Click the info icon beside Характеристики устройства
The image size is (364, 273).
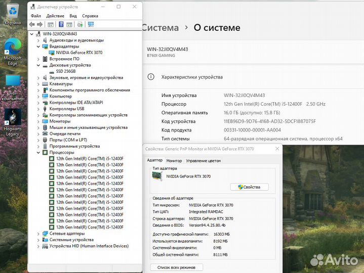click(151, 77)
